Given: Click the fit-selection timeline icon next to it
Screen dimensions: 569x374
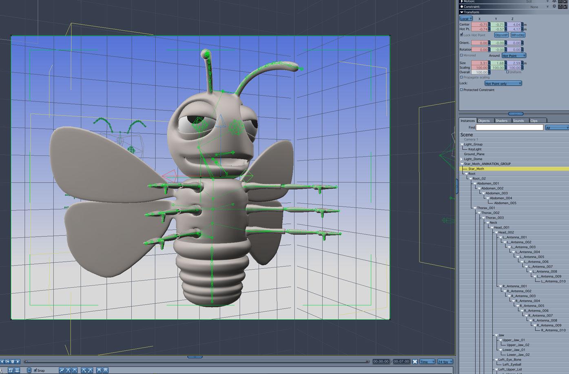Looking at the screenshot, I should (17, 370).
